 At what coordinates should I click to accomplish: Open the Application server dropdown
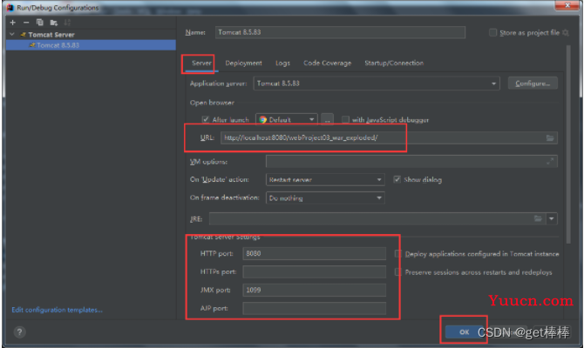pyautogui.click(x=493, y=84)
